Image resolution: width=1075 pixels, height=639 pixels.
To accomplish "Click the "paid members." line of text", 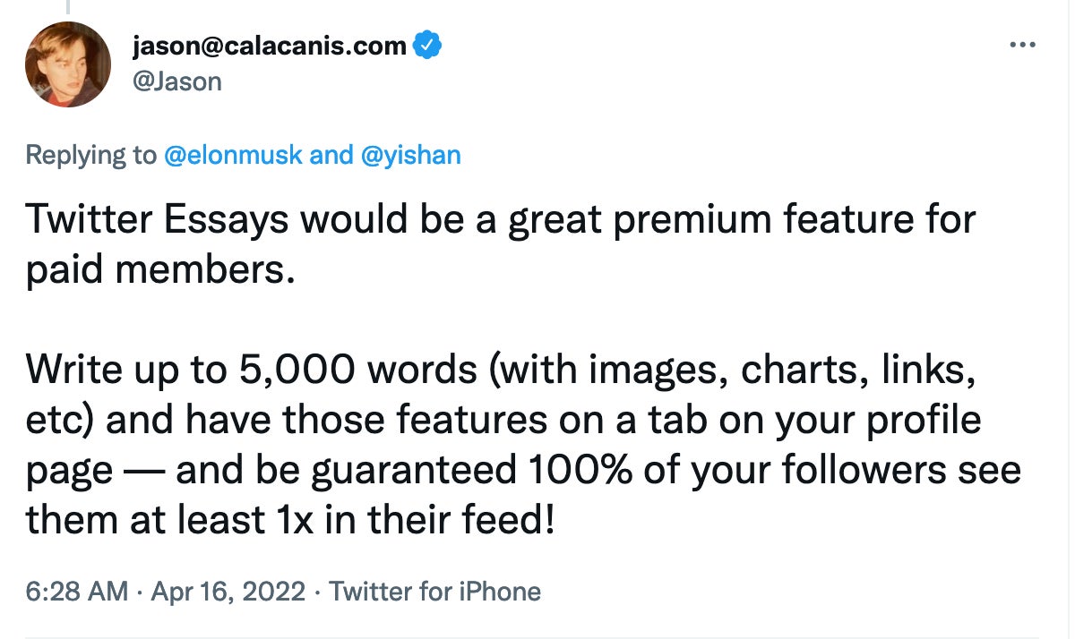I will 160,271.
